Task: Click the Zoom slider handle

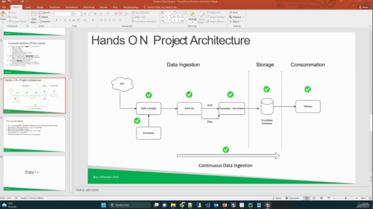Action: coord(346,198)
